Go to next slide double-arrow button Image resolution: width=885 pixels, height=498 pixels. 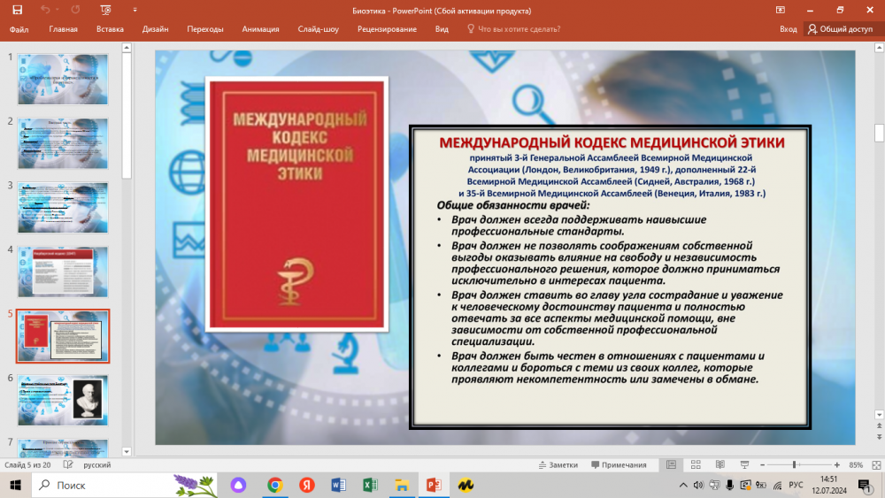879,437
